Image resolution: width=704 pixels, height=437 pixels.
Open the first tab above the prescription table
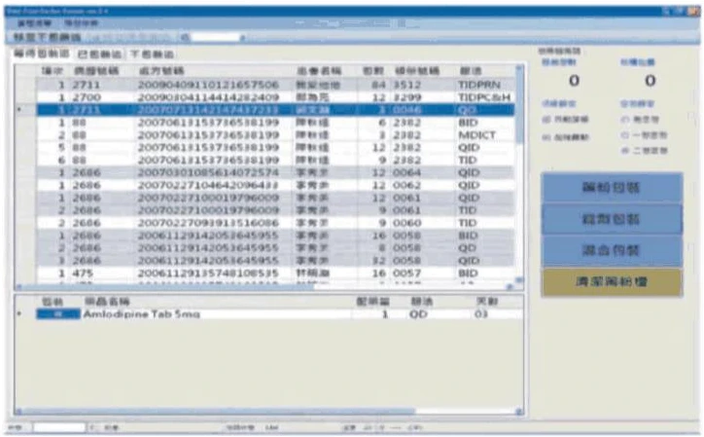[x=42, y=54]
